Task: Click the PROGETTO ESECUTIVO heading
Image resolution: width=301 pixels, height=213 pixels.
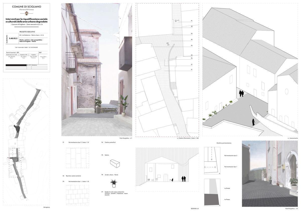Action: tap(28, 32)
